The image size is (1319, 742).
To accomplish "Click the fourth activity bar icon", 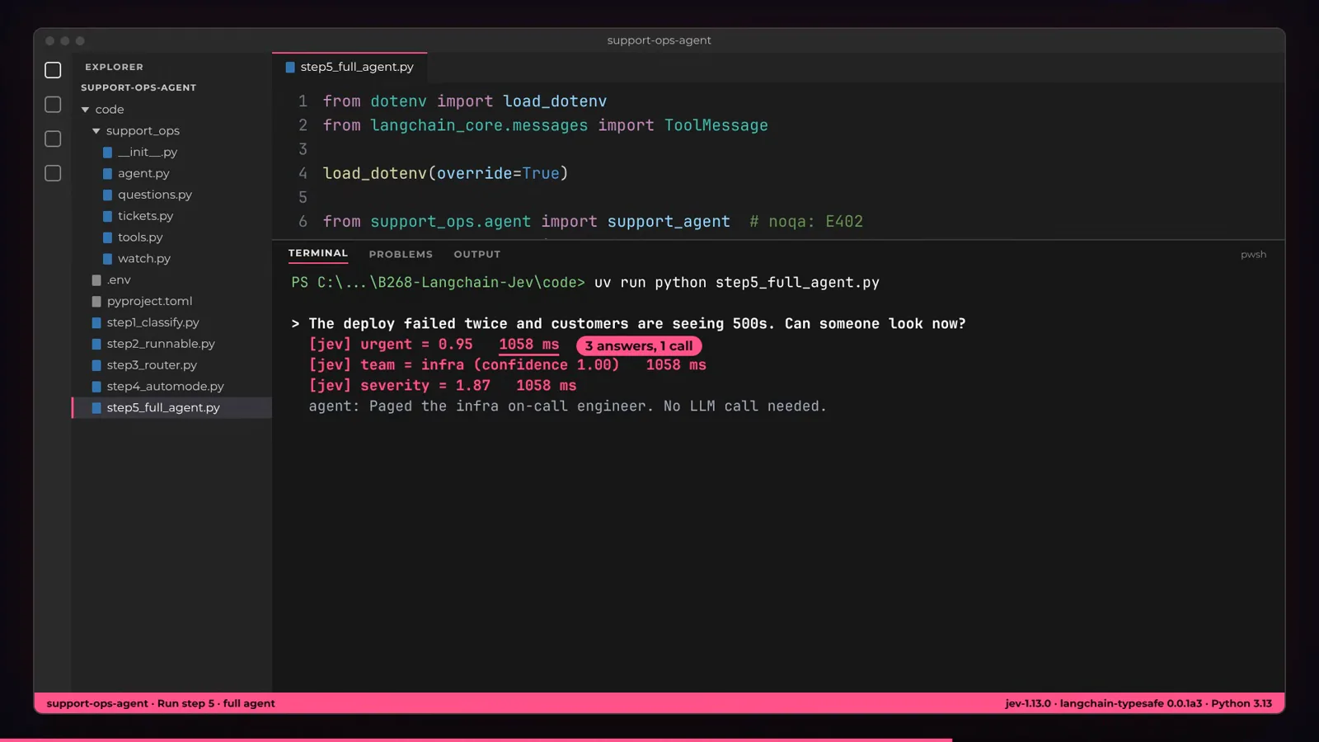I will click(x=53, y=173).
